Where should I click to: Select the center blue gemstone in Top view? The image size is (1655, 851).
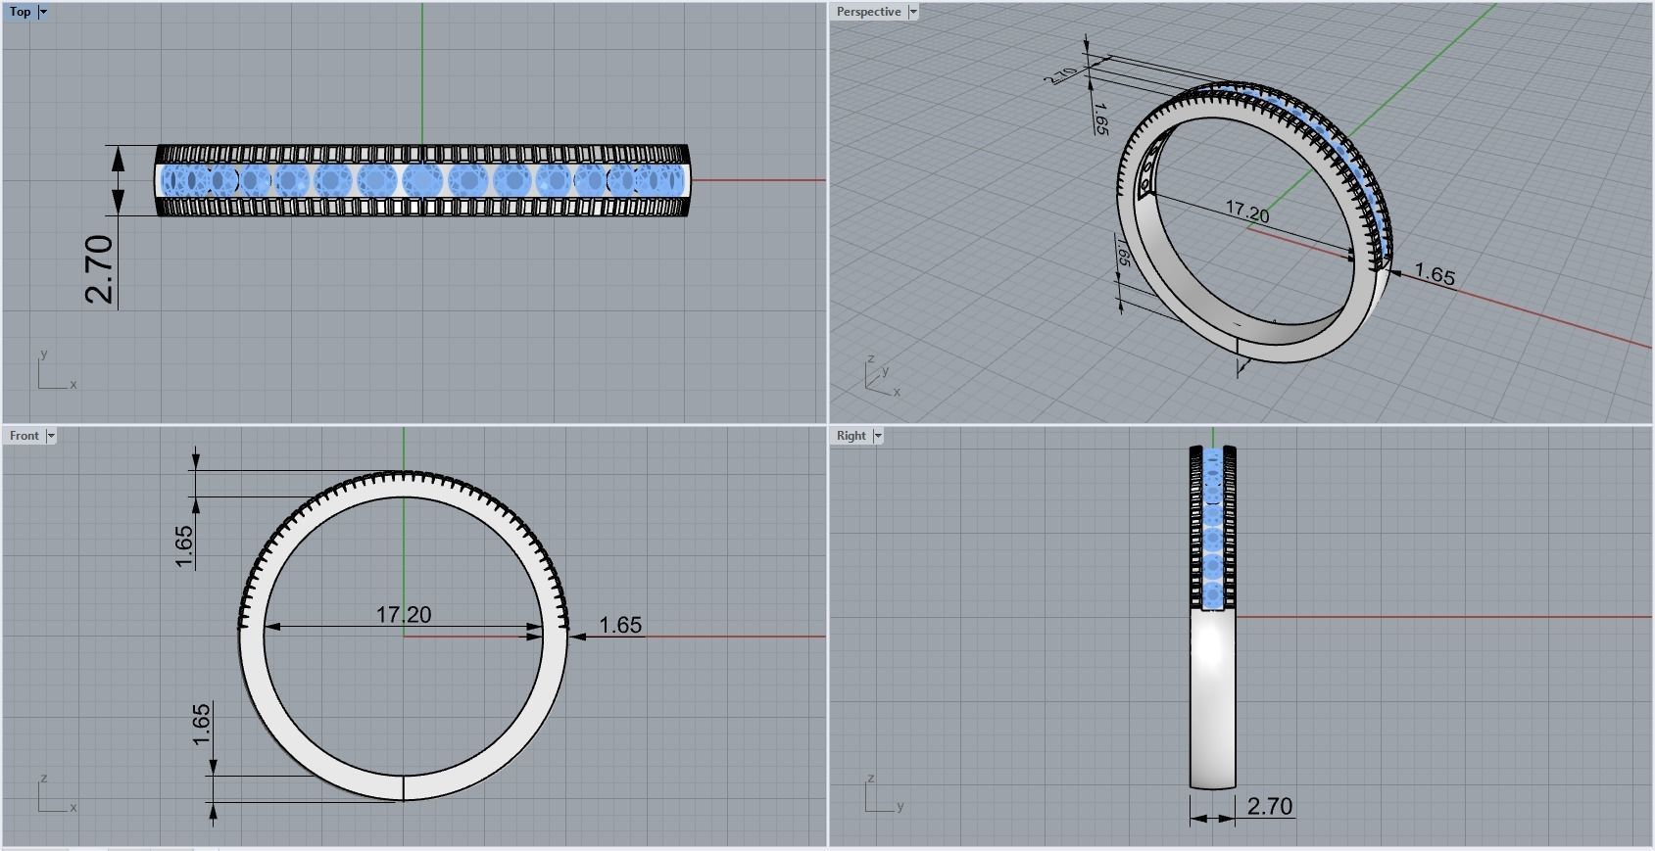pos(423,180)
